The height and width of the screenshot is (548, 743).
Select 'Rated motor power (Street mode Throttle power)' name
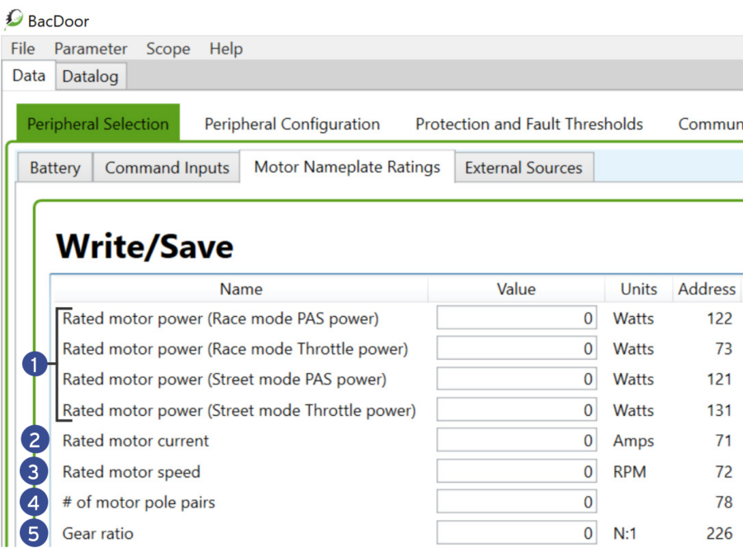[239, 410]
